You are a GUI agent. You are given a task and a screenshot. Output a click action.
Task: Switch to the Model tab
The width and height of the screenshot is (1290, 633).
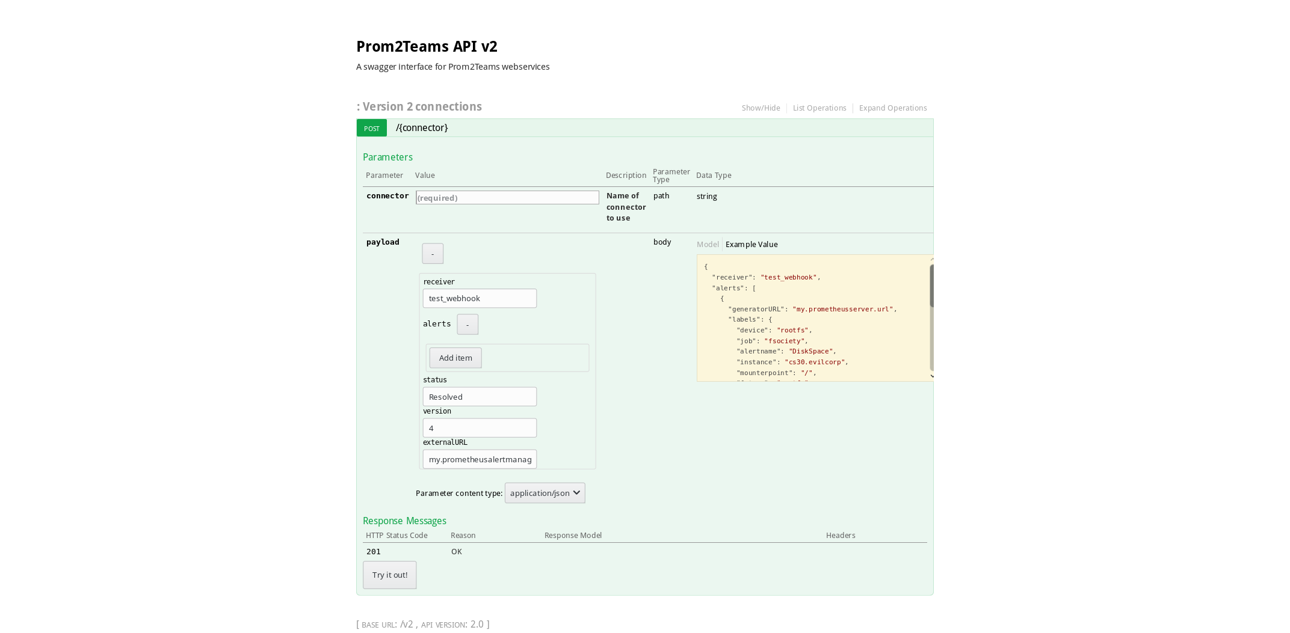pyautogui.click(x=708, y=244)
